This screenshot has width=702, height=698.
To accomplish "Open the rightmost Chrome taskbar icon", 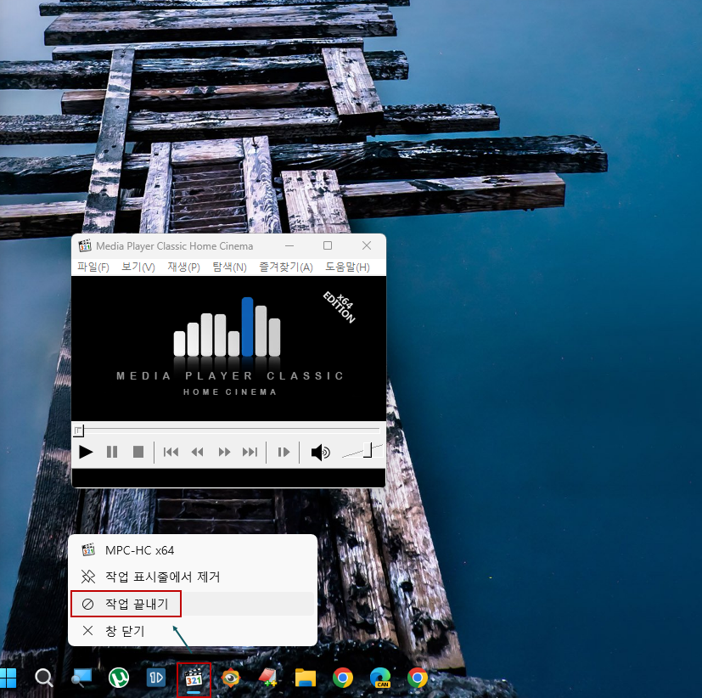I will [x=418, y=678].
